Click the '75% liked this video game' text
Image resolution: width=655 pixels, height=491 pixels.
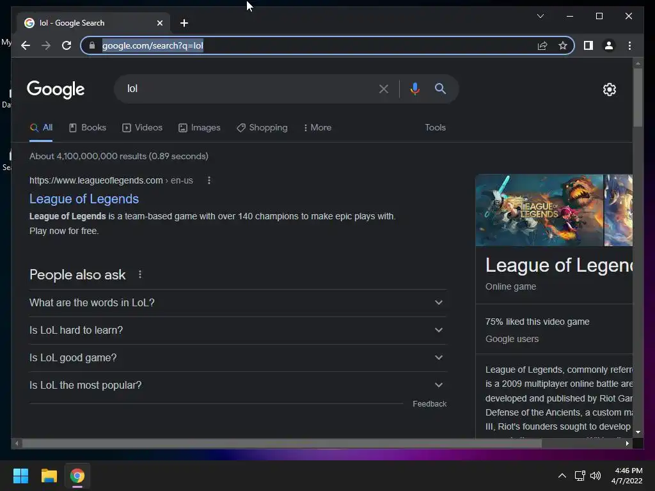point(537,322)
